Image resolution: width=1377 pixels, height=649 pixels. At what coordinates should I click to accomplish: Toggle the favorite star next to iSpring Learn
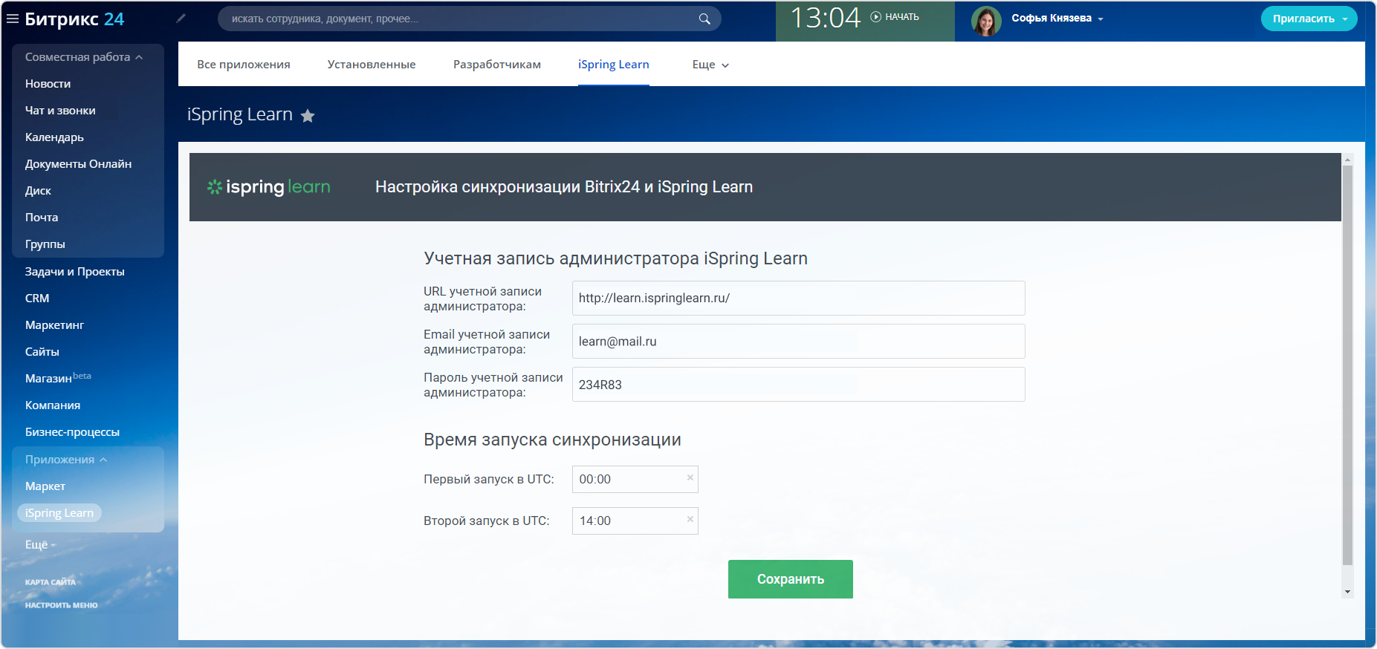click(308, 116)
